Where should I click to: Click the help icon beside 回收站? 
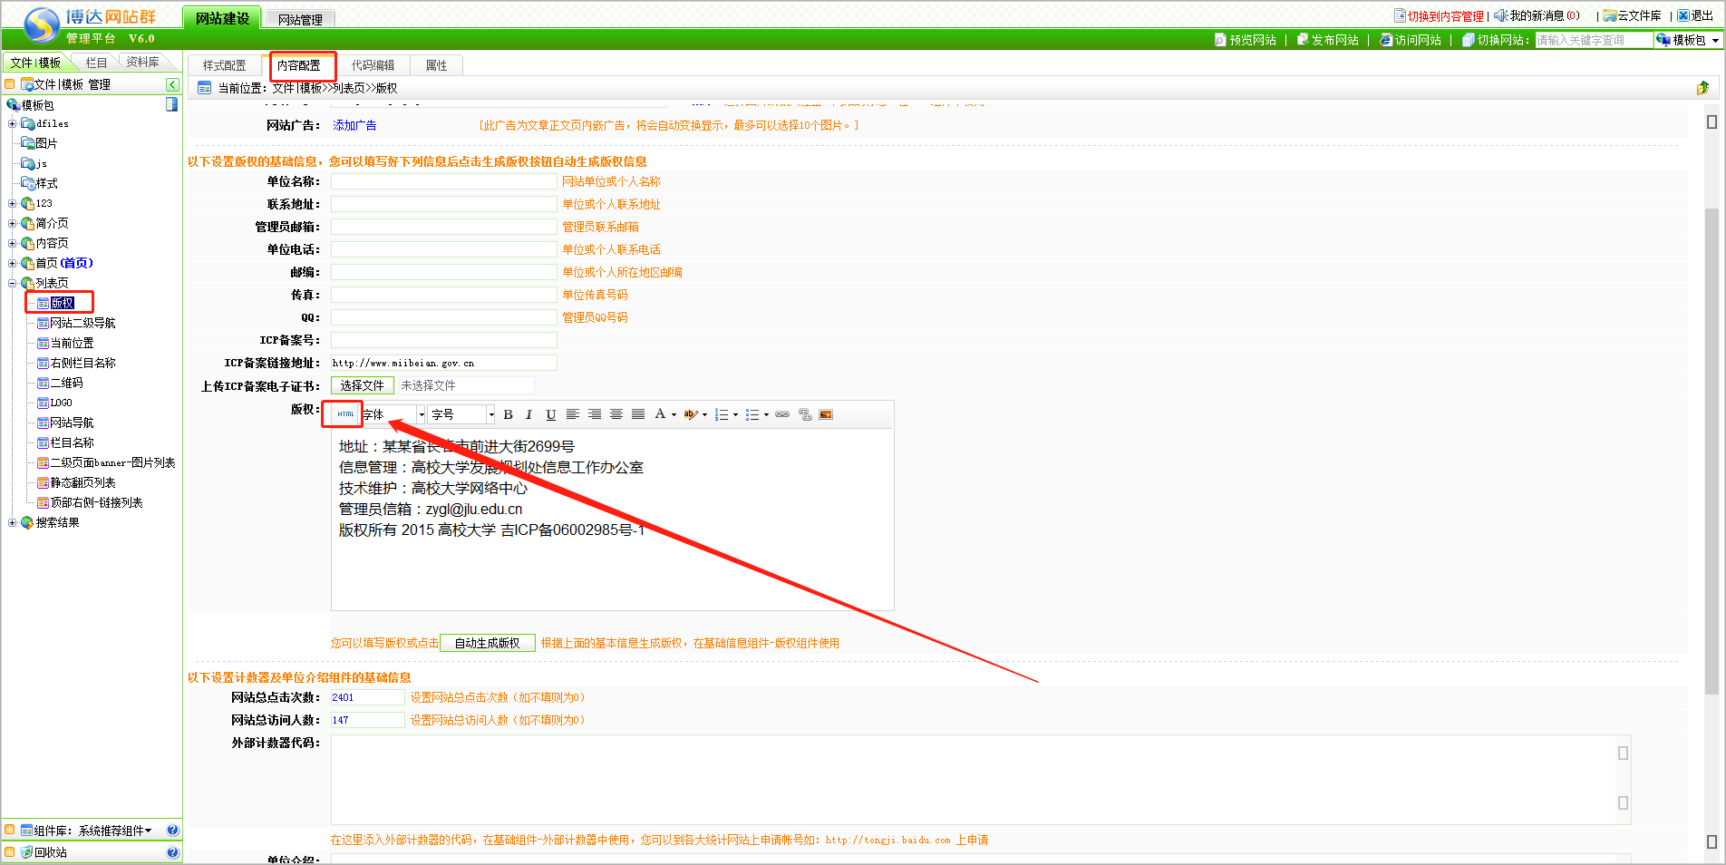point(173,852)
